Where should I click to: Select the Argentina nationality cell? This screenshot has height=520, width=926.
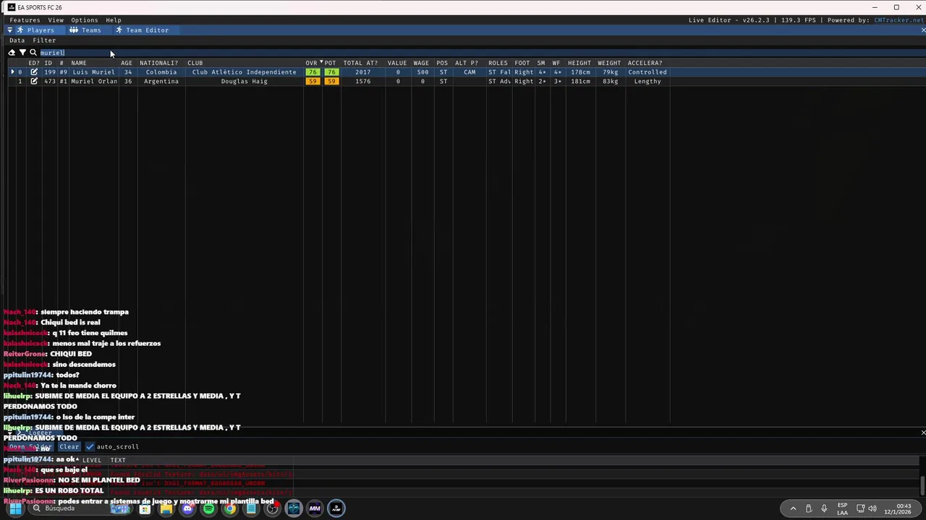(x=161, y=82)
